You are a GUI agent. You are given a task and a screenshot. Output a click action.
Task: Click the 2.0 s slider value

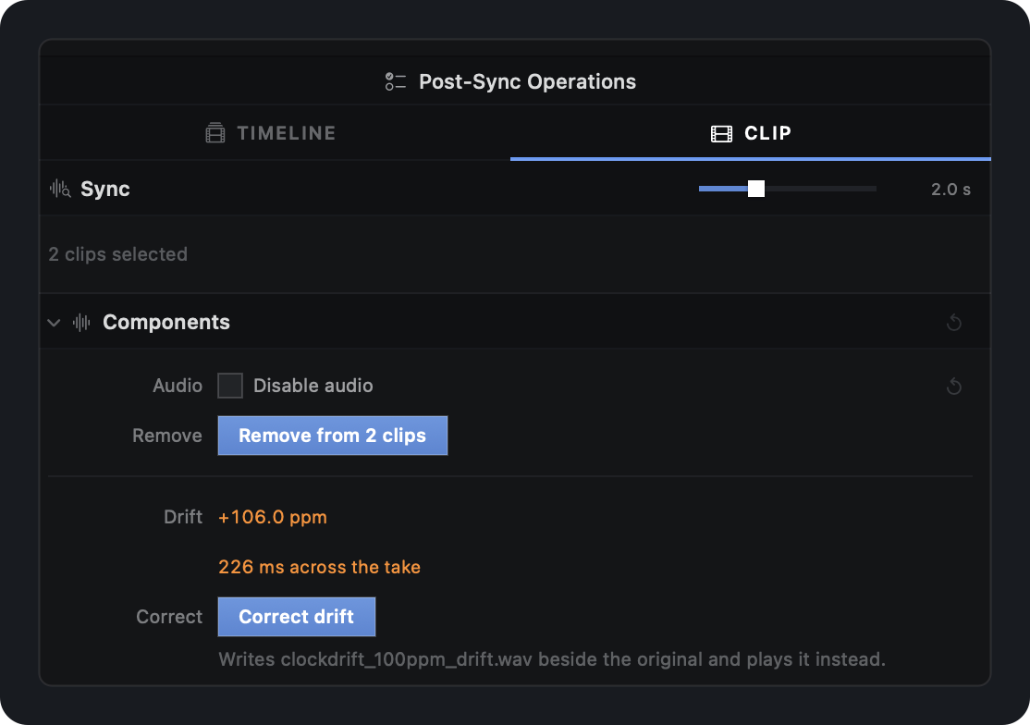pos(950,190)
